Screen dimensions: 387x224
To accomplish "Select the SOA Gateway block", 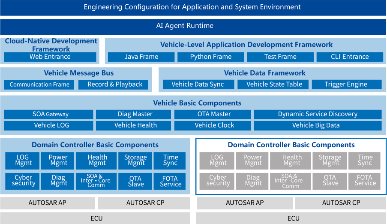I will click(x=48, y=115).
